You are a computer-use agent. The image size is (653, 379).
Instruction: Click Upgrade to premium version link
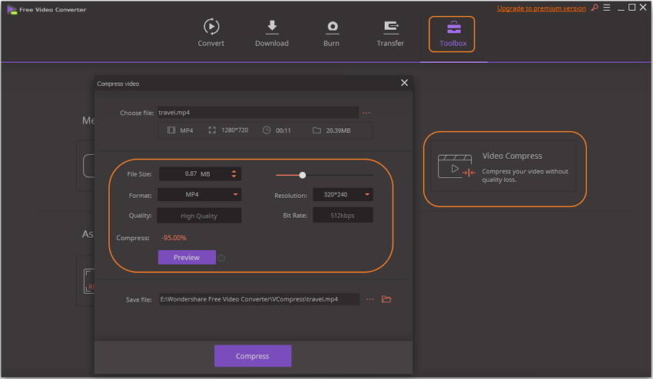541,8
